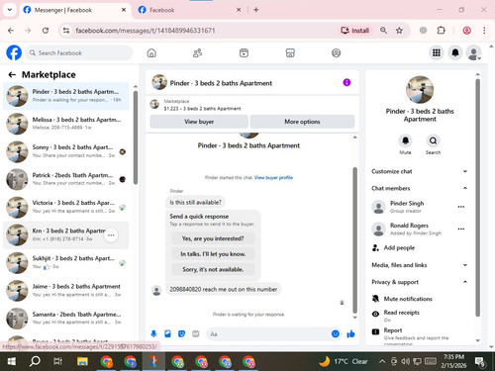The image size is (495, 371).
Task: Open the account profile avatar menu
Action: pos(473,52)
